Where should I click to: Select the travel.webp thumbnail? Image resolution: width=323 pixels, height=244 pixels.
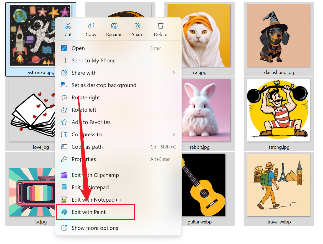pos(278,185)
